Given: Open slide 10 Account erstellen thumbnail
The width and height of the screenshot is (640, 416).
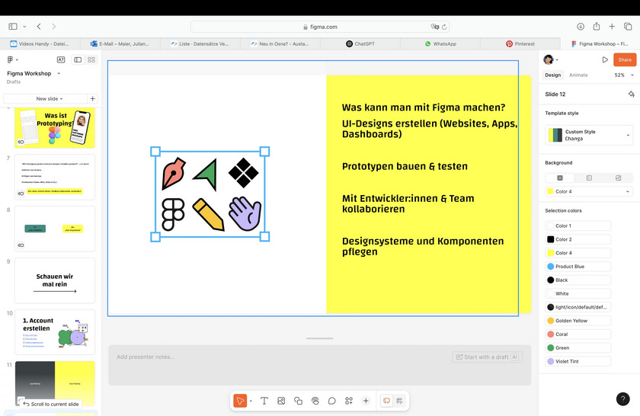Looking at the screenshot, I should point(55,332).
